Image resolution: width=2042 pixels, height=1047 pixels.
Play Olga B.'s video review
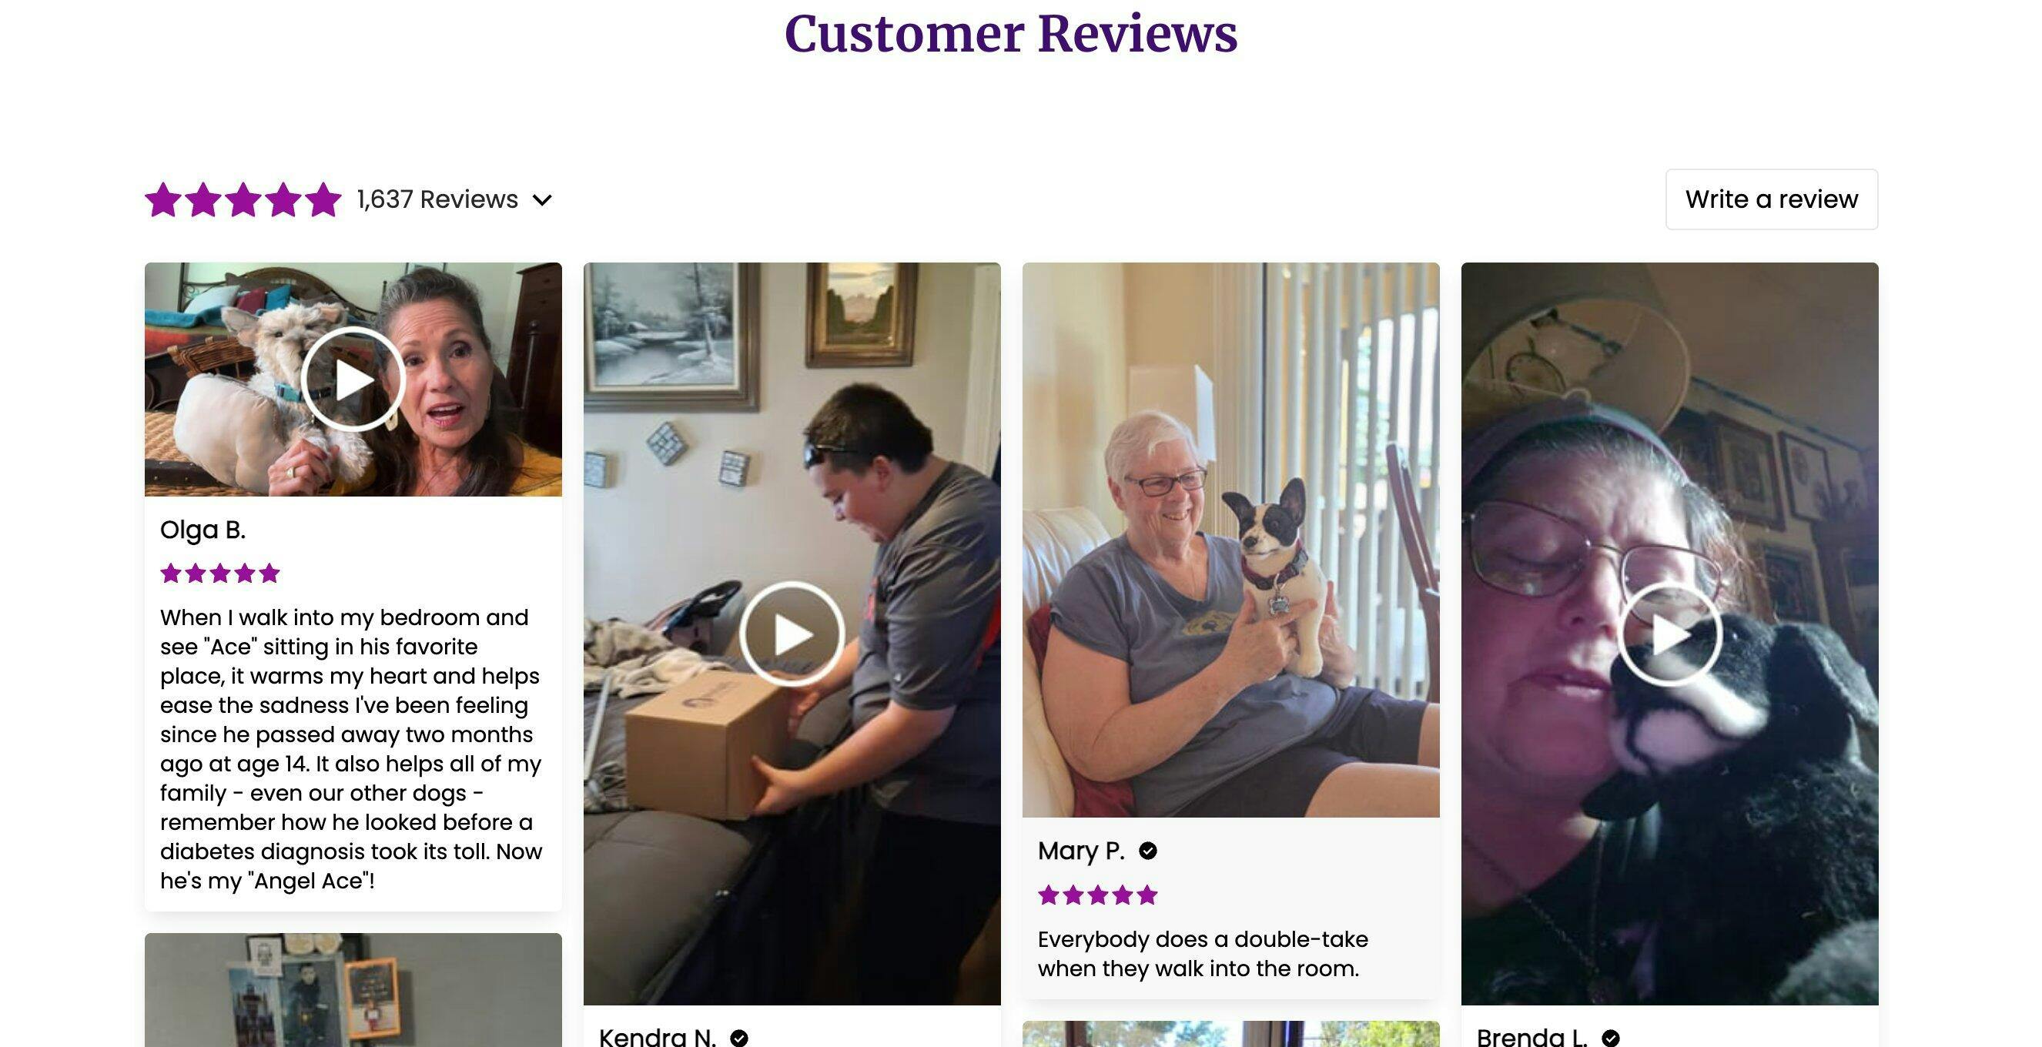pos(353,380)
